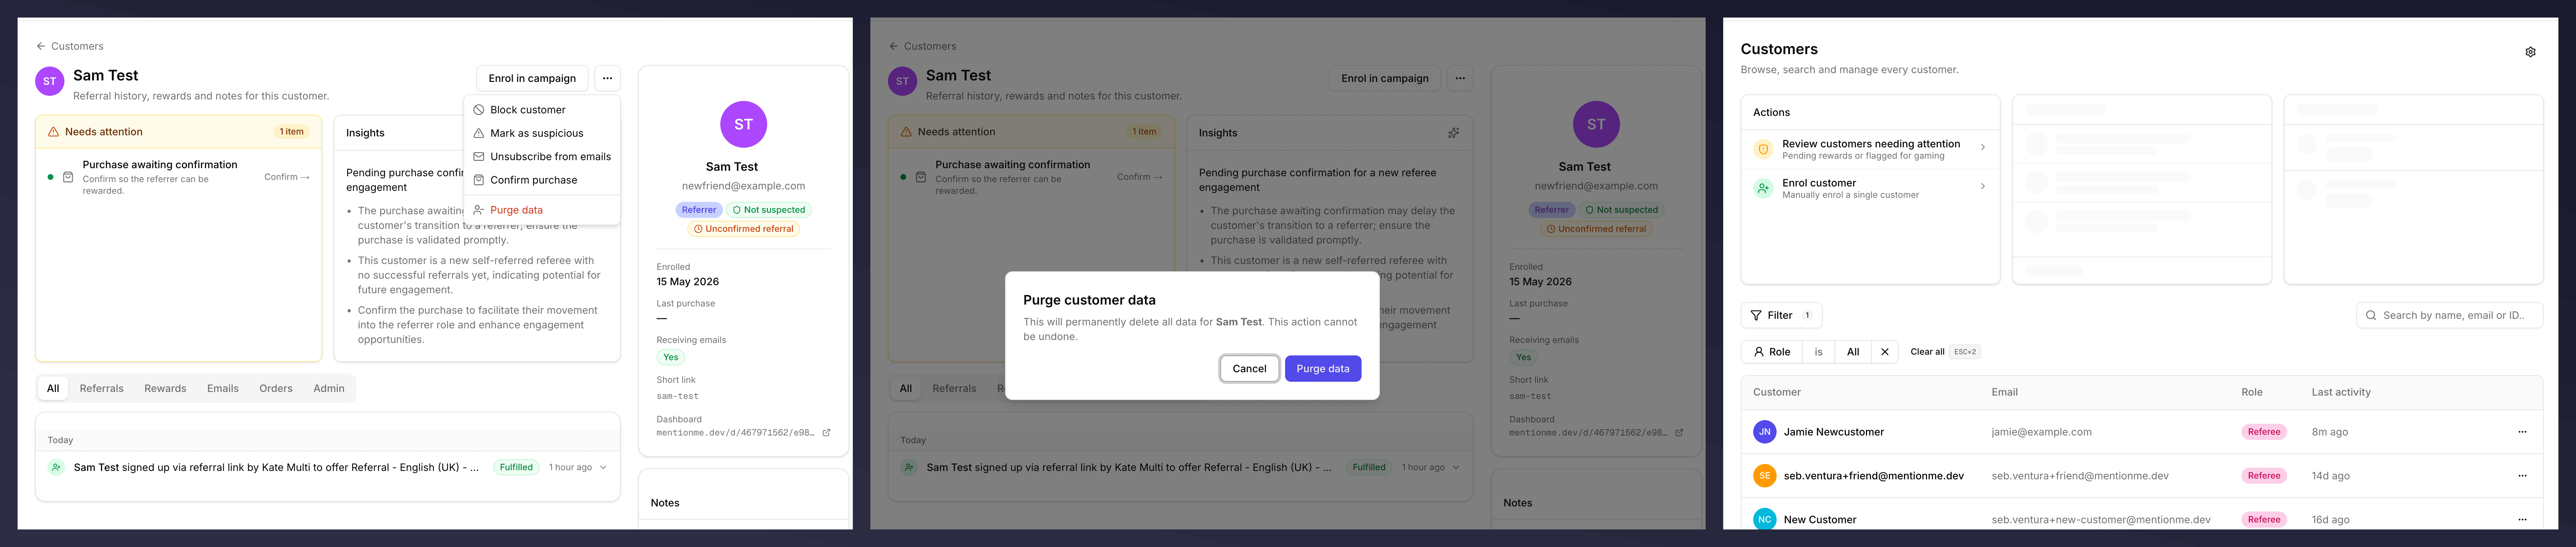The height and width of the screenshot is (547, 2576).
Task: Click the three-dots button behind the Purge dialog
Action: (1460, 78)
